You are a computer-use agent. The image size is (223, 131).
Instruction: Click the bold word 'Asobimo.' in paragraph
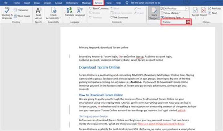pyautogui.click(x=136, y=82)
